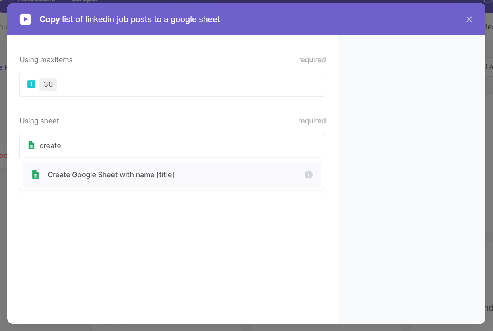The height and width of the screenshot is (331, 493).
Task: Click the dialog title 'Copy list of linkedin job posts'
Action: point(130,19)
